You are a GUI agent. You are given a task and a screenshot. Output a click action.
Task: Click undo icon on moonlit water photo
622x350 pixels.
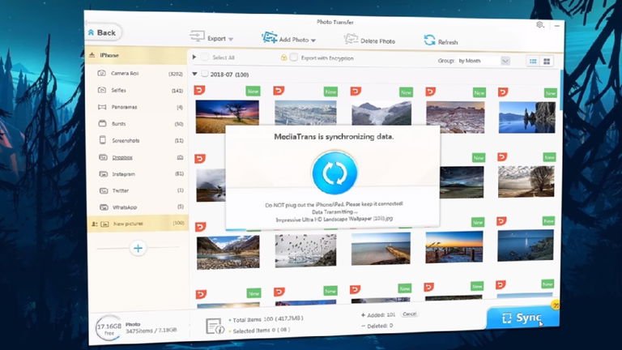coord(501,220)
